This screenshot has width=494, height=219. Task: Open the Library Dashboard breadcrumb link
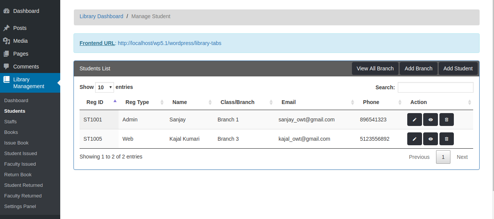coord(101,16)
